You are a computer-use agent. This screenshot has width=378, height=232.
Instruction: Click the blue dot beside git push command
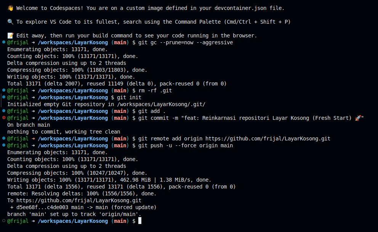point(3,145)
